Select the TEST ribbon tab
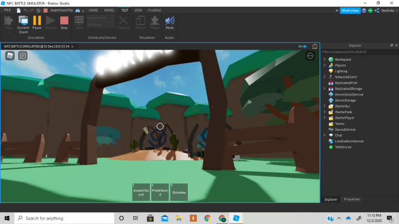The height and width of the screenshot is (224, 399). pyautogui.click(x=124, y=10)
